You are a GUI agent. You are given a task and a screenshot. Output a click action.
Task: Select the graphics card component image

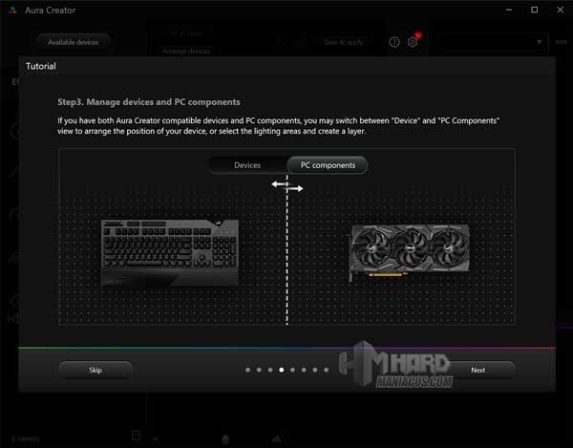410,252
